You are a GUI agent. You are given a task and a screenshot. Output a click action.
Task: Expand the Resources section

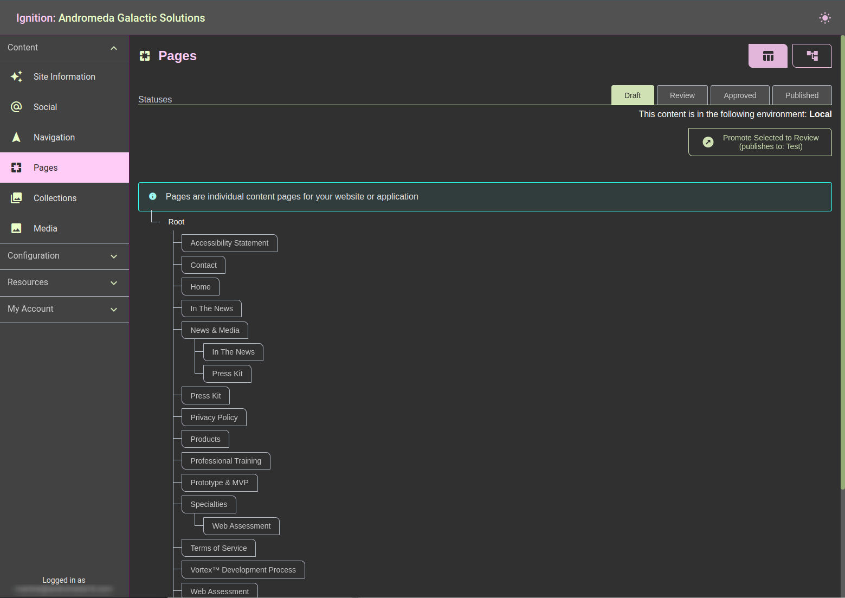pos(64,282)
